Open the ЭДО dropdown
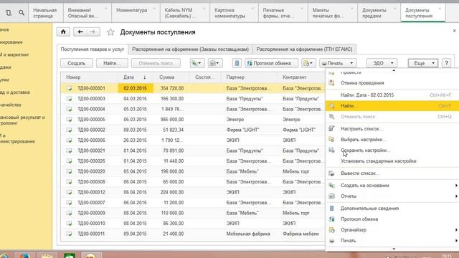 click(x=382, y=63)
